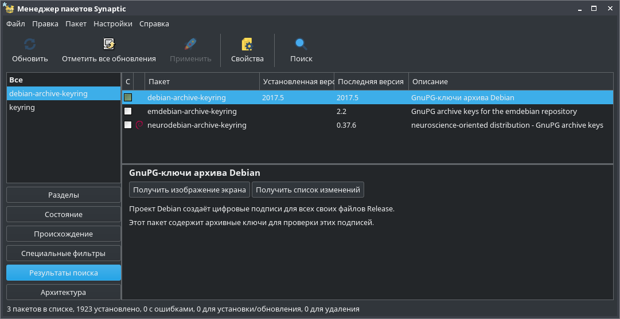The height and width of the screenshot is (319, 620).
Task: Click latest version 0.37.6 cell
Action: 346,125
